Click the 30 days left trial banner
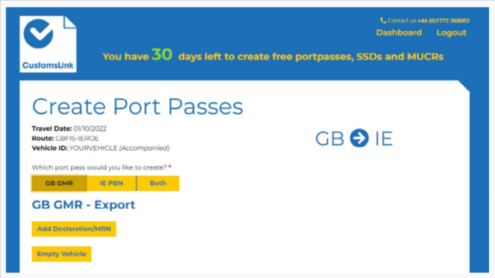 point(273,55)
